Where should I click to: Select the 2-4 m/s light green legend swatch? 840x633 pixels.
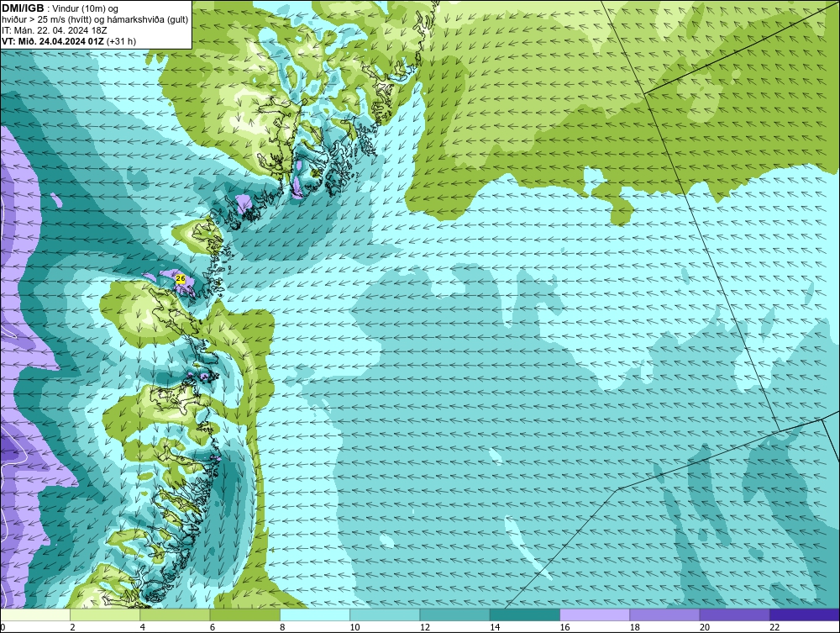click(x=105, y=615)
